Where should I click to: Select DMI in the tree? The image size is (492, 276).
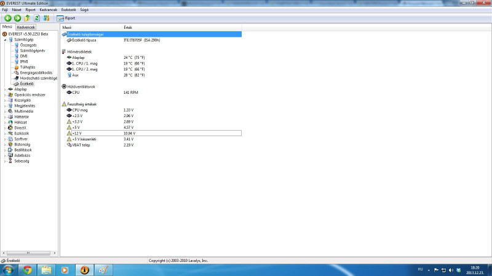[x=23, y=56]
